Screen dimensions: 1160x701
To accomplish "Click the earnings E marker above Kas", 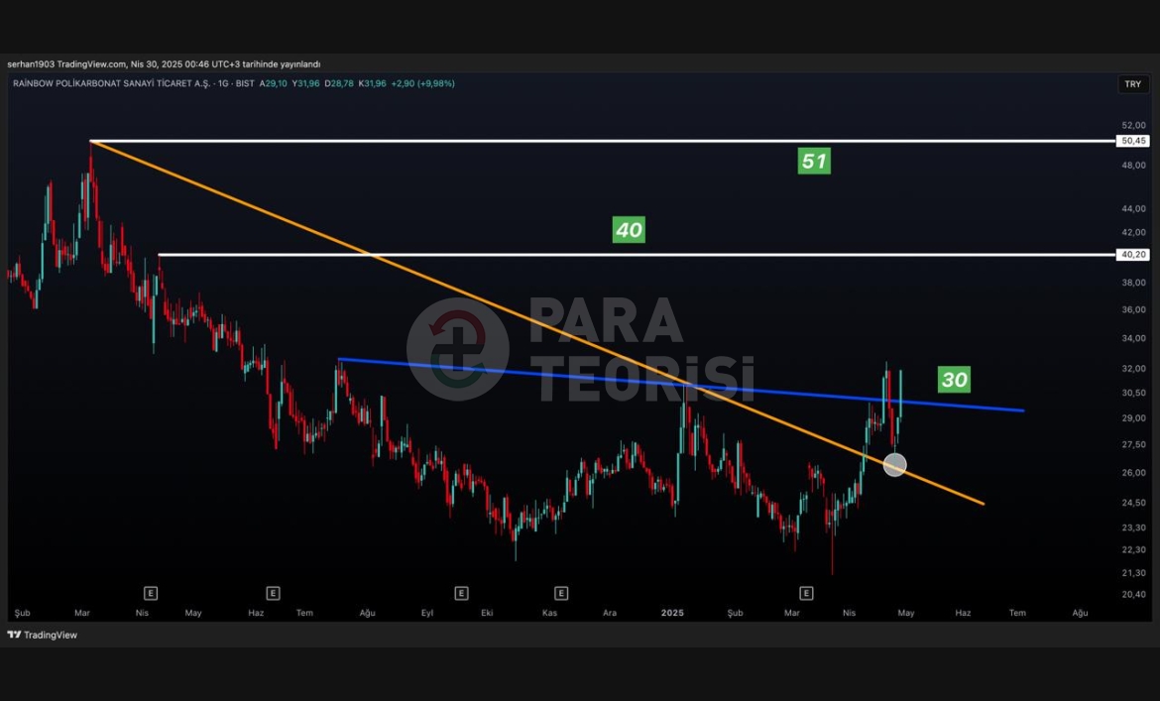I will point(561,593).
